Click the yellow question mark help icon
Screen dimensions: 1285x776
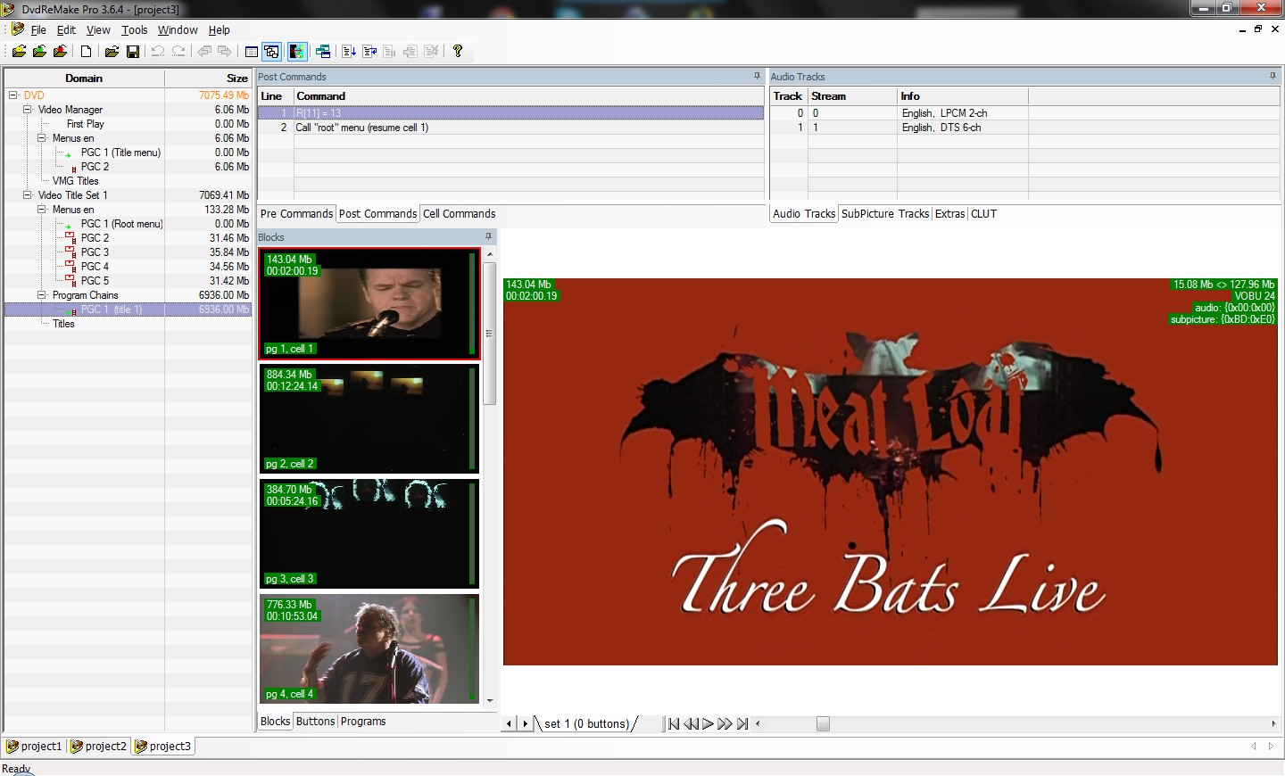[458, 52]
